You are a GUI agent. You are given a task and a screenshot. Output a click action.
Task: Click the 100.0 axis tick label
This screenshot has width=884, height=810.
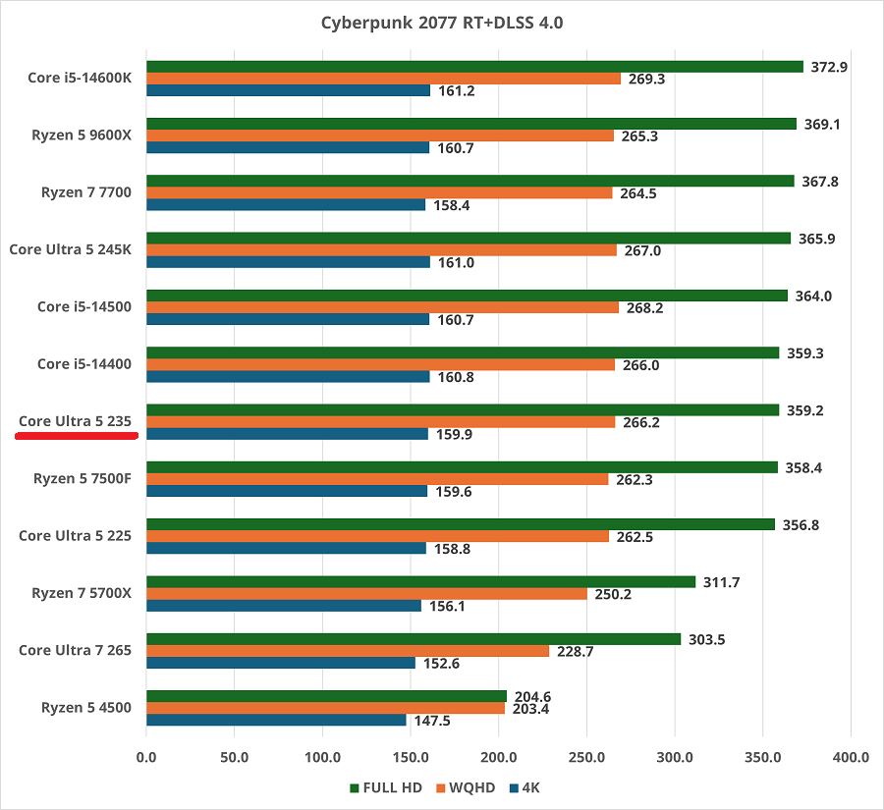click(x=322, y=758)
